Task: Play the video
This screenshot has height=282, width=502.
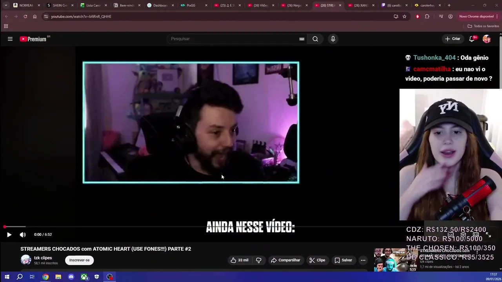Action: tap(9, 235)
